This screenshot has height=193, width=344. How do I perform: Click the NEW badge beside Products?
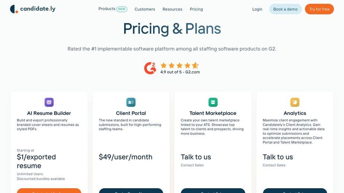(122, 9)
